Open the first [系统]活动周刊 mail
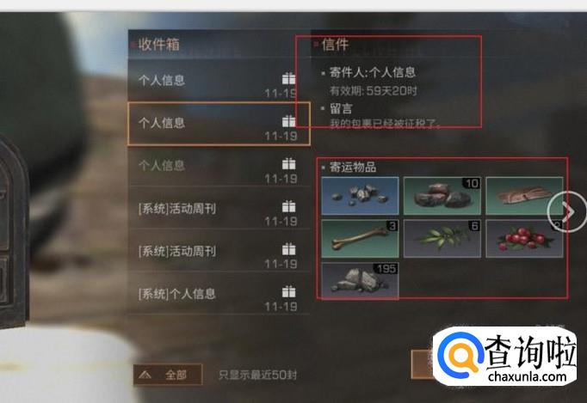Screen dimensions: 587x403 219,209
